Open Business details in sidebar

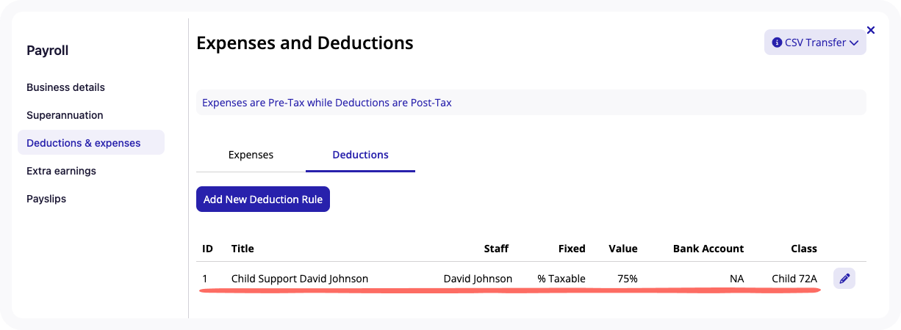click(65, 87)
